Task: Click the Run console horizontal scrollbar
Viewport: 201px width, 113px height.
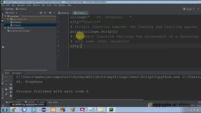Action: 80,100
